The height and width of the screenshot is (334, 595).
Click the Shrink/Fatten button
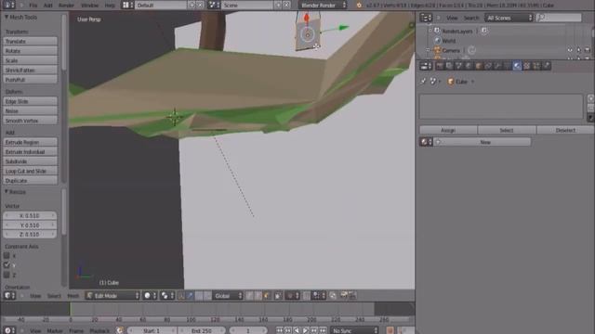tap(31, 71)
